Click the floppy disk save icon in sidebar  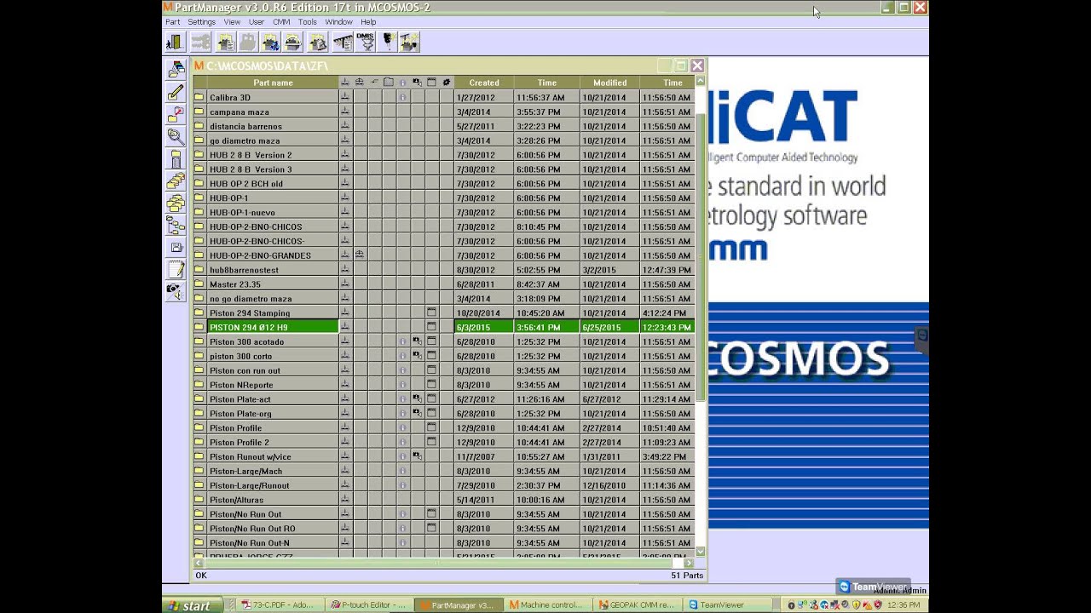(x=176, y=248)
